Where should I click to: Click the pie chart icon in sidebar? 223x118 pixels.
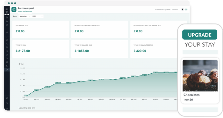coord(7,51)
